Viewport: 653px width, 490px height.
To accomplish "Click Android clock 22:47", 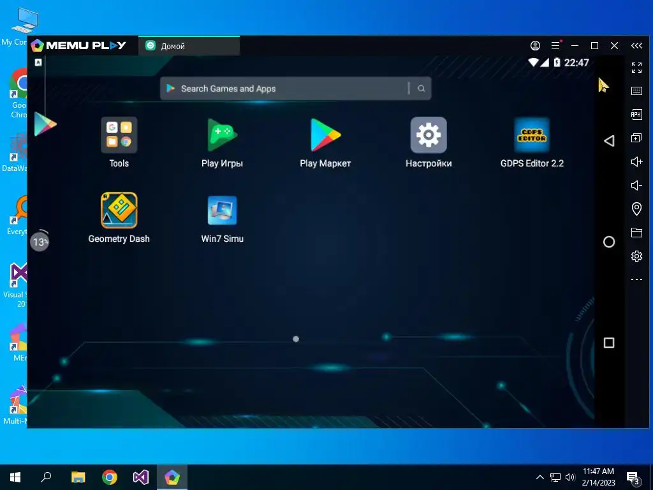I will (x=576, y=63).
